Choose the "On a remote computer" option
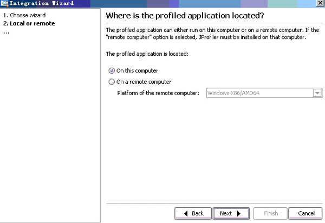The width and height of the screenshot is (325, 223). coord(112,82)
